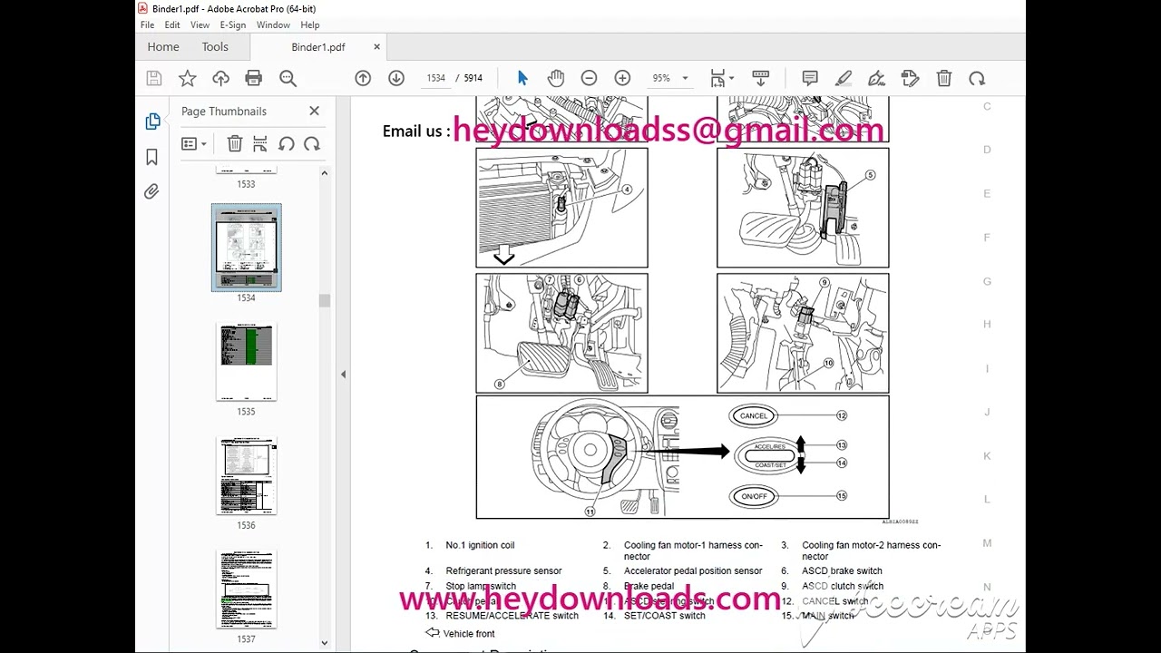
Task: Click the 'SET/COAST switch' legend text
Action: click(665, 616)
